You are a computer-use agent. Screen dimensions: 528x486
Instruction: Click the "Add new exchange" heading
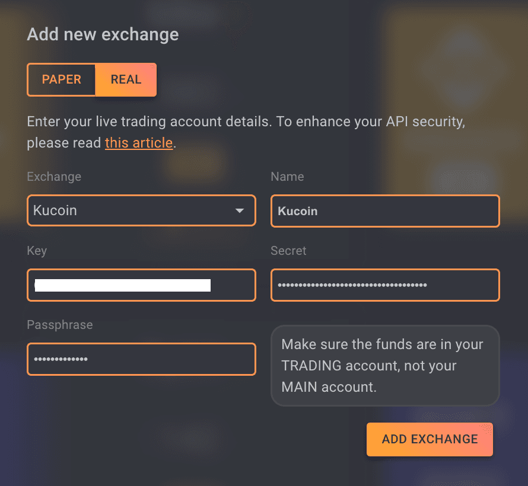103,34
